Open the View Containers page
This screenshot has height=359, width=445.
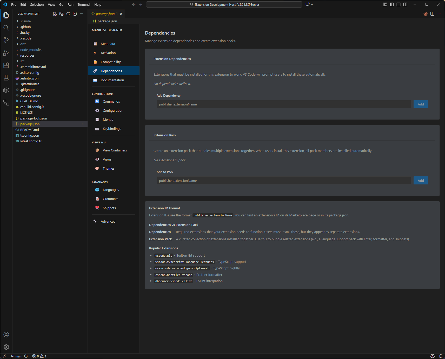114,150
